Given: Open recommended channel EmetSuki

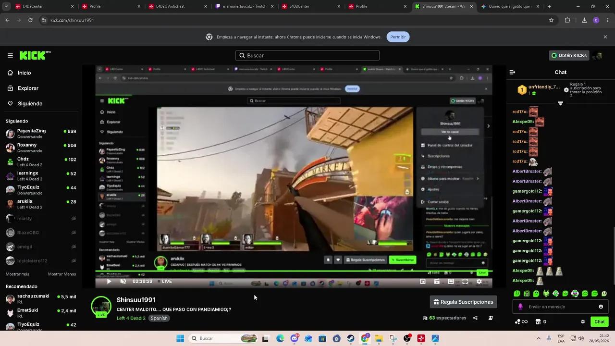Looking at the screenshot, I should point(41,313).
